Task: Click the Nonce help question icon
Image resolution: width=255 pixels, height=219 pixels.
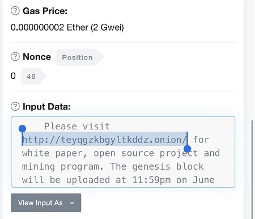Action: click(15, 57)
